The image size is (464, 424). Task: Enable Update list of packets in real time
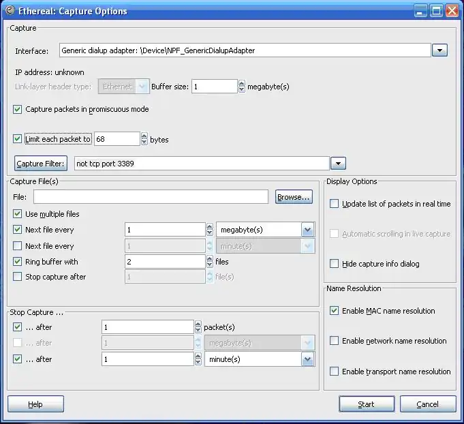pyautogui.click(x=334, y=204)
